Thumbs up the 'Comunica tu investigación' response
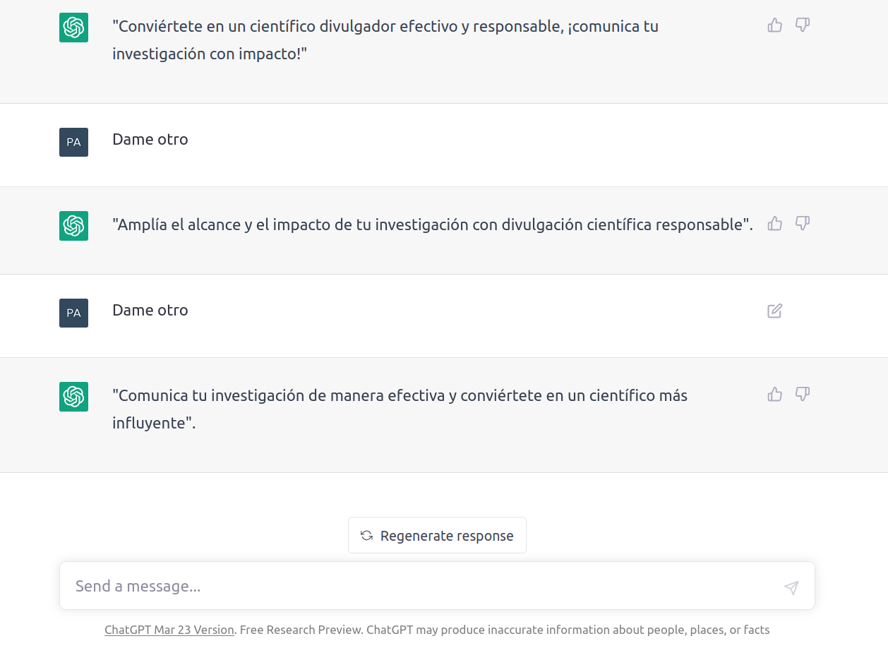 (774, 395)
